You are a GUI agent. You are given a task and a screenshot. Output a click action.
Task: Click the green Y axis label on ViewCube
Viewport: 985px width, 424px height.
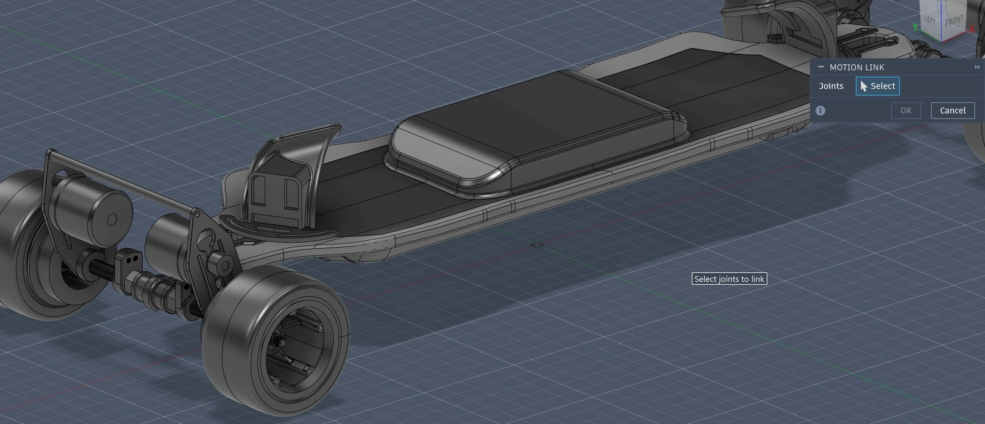[x=915, y=27]
